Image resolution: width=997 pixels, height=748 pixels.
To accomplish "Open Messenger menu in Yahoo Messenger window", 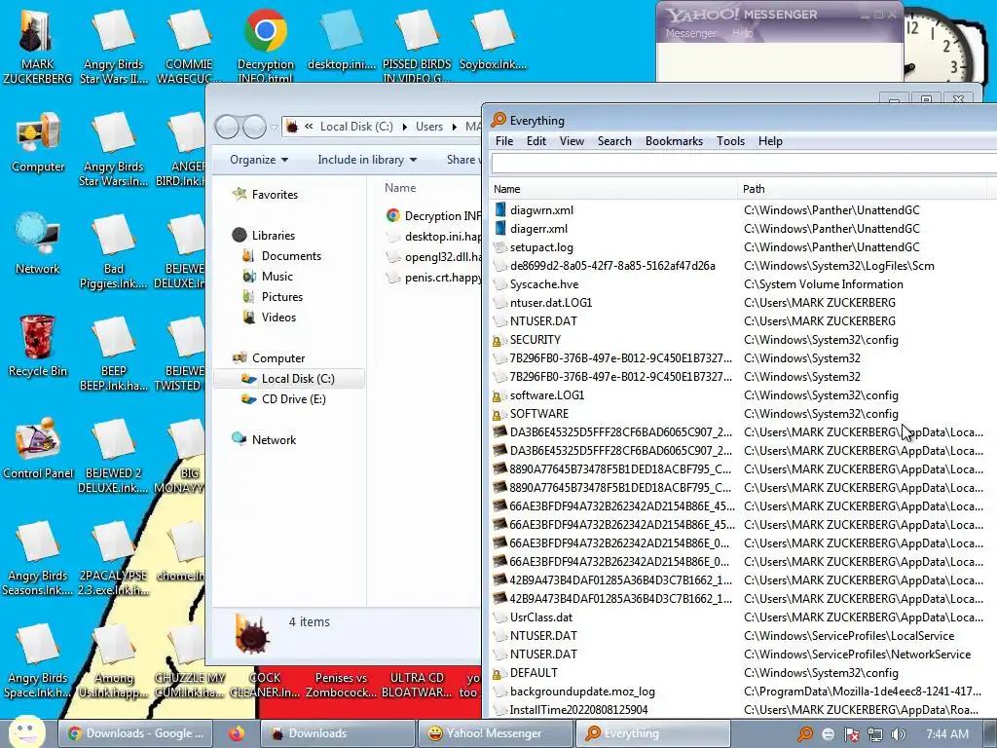I will (690, 33).
